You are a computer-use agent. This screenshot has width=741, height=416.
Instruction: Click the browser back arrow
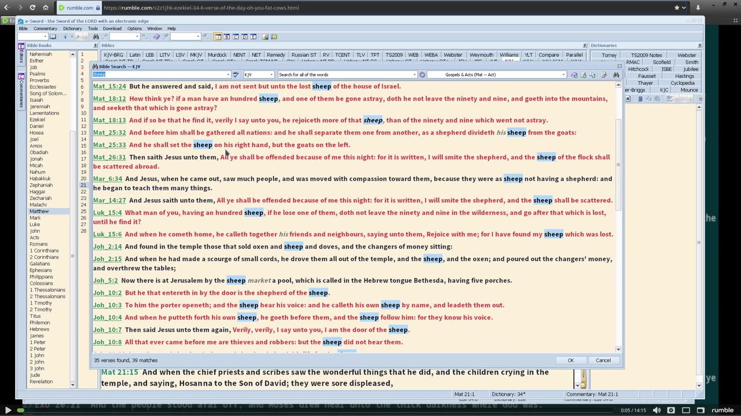pos(7,8)
